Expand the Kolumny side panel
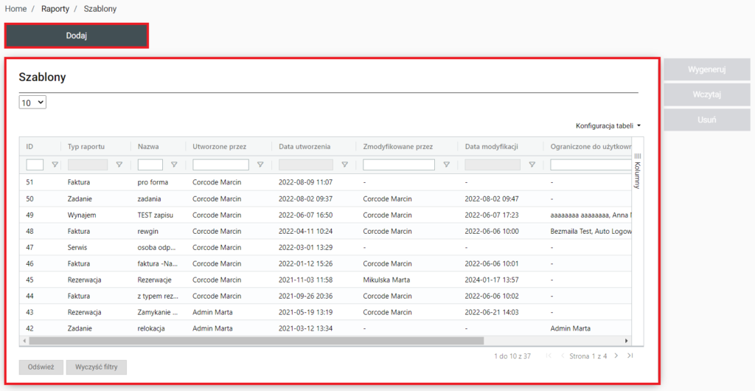Image resolution: width=755 pixels, height=391 pixels. 638,170
